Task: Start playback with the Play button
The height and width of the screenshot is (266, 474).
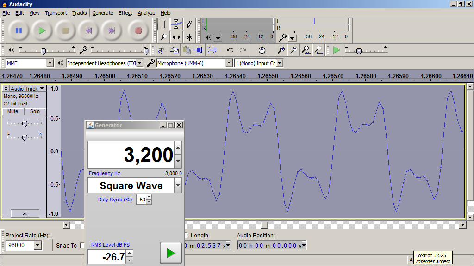Action: (42, 30)
